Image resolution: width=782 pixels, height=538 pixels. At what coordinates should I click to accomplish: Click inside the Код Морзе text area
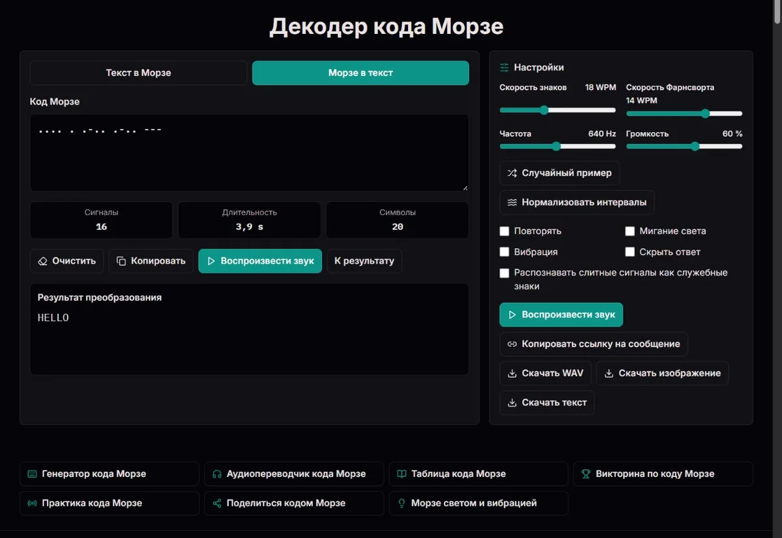click(250, 153)
